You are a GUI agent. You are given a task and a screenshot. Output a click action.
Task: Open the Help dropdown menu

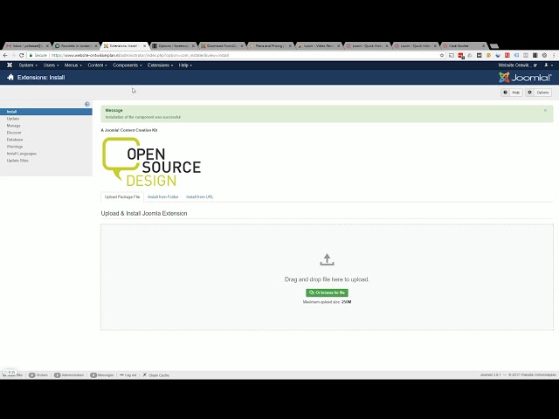pos(185,65)
